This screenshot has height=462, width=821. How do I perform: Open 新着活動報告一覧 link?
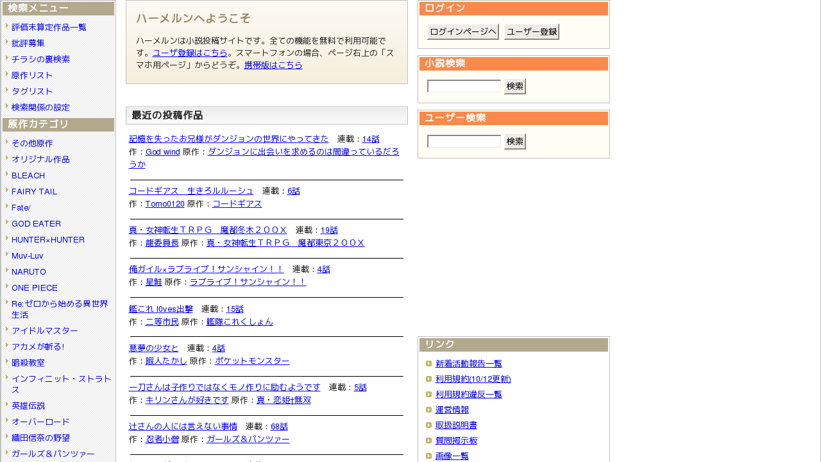(x=469, y=363)
